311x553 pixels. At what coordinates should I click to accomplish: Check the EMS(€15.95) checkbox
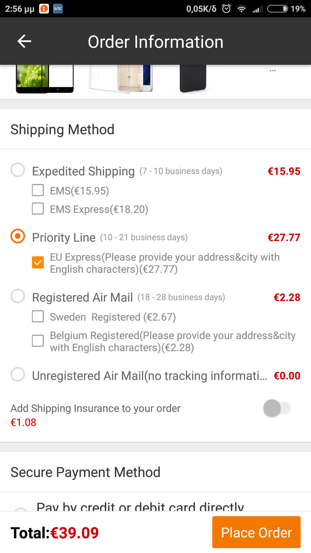(x=38, y=190)
